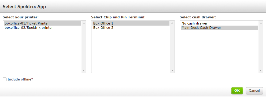This screenshot has width=266, height=97.
Task: Click Chip and Pin list scroll down arrow
Action: (172, 70)
